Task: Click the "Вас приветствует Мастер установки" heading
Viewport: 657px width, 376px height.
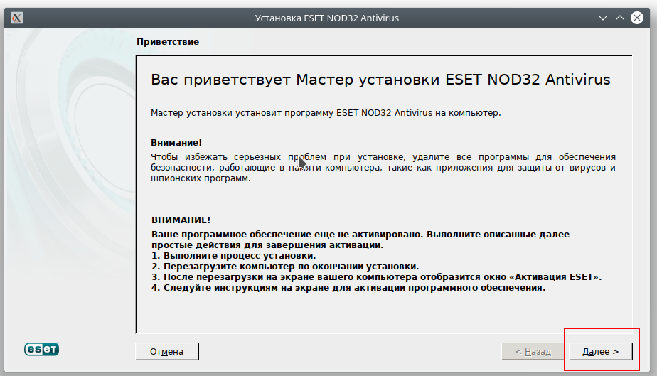Action: [x=380, y=80]
